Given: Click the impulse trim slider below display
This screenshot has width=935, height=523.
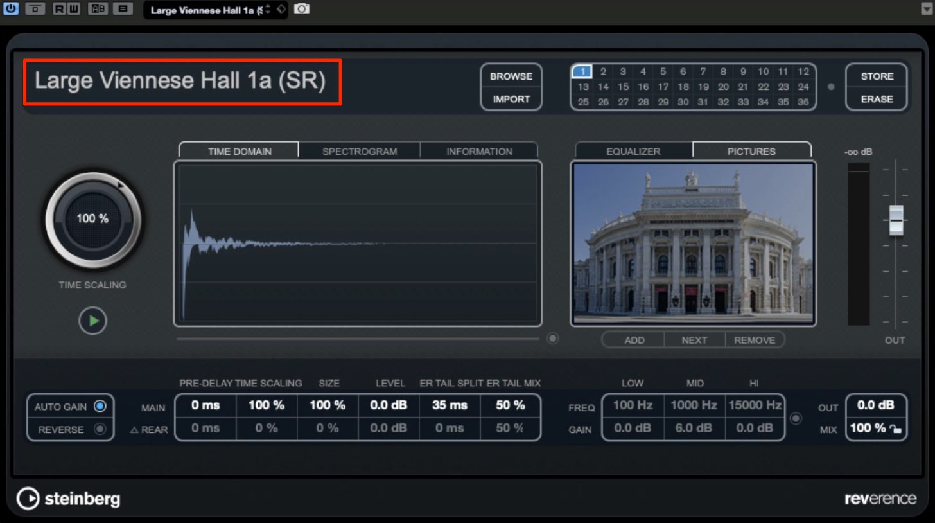Looking at the screenshot, I should 358,338.
